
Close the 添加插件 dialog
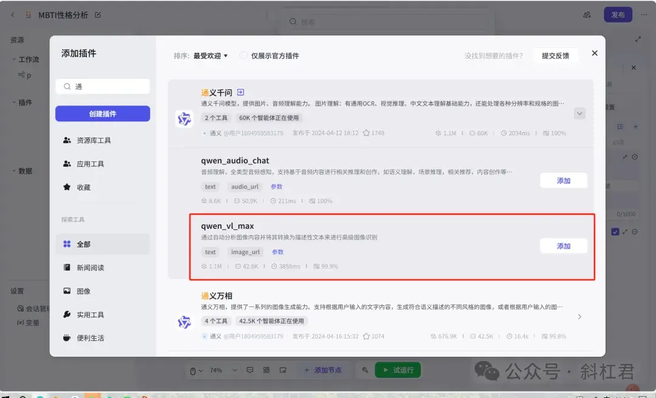[595, 53]
